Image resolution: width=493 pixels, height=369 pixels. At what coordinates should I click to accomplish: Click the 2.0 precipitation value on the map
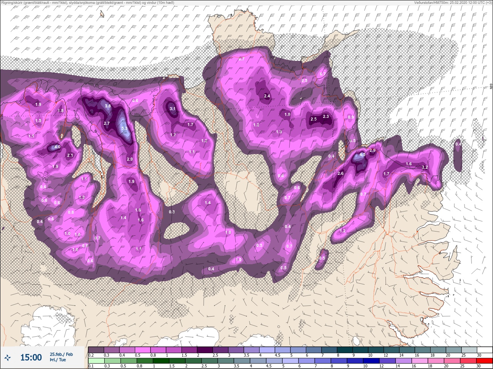click(x=130, y=159)
